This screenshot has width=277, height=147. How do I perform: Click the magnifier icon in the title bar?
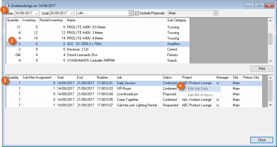pyautogui.click(x=8, y=5)
